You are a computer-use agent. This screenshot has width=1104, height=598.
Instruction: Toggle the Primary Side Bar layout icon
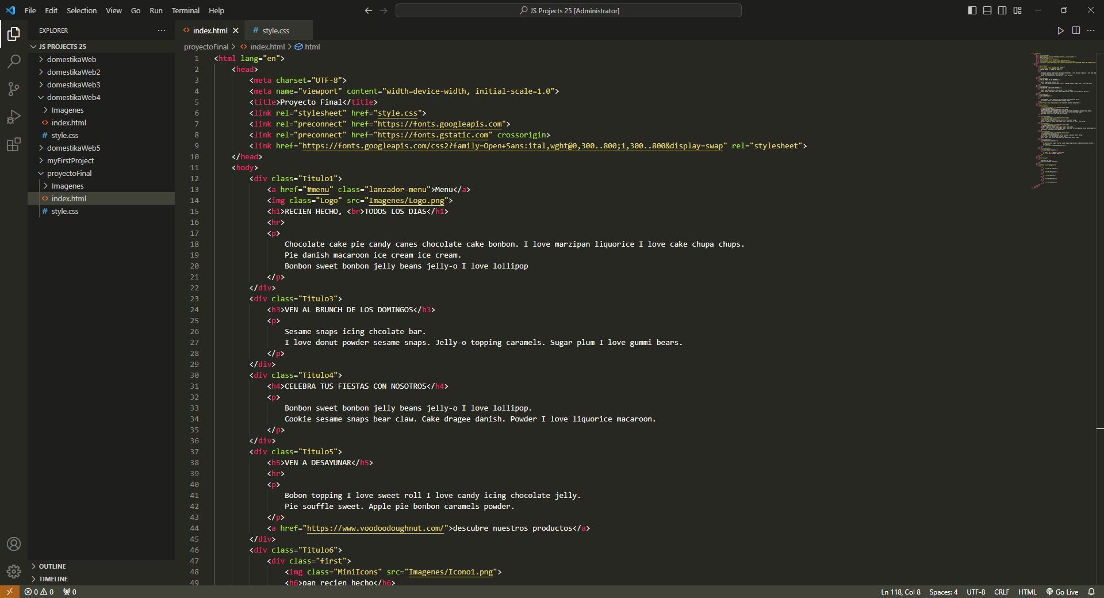pos(972,10)
